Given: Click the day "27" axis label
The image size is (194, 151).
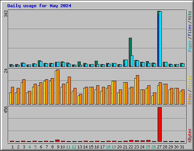Looking at the screenshot, I should 159,147.
